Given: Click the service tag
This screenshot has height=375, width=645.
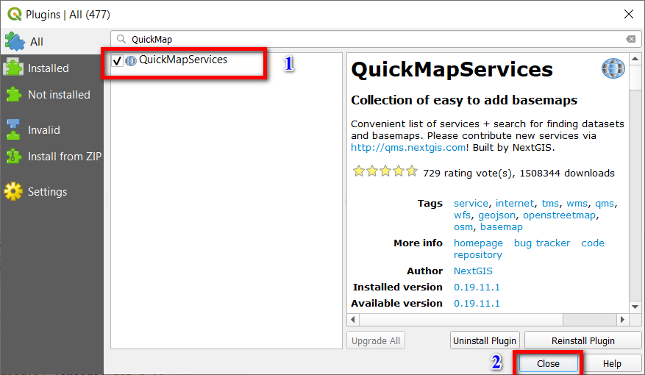Looking at the screenshot, I should pyautogui.click(x=471, y=204).
